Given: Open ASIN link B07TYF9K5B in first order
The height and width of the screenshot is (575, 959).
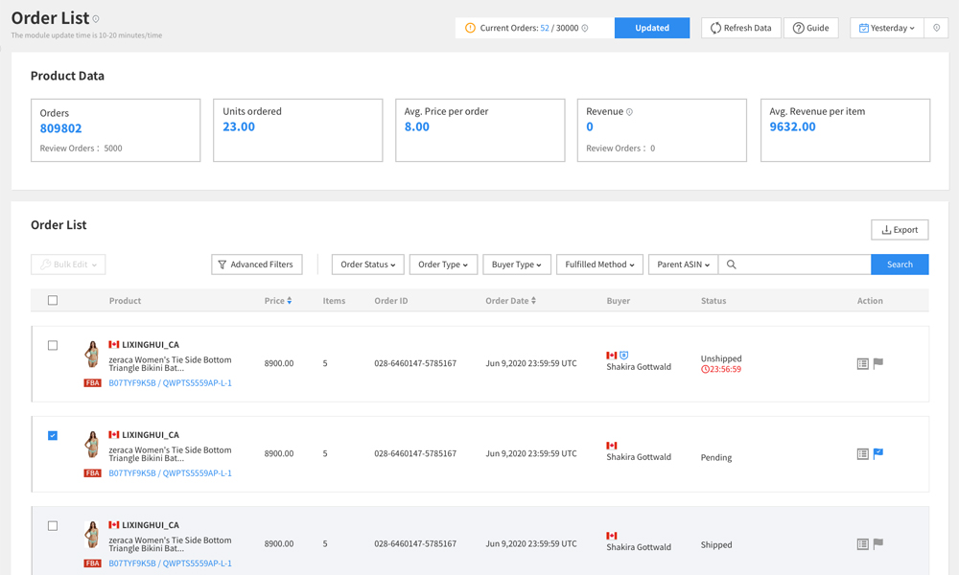Looking at the screenshot, I should click(132, 383).
